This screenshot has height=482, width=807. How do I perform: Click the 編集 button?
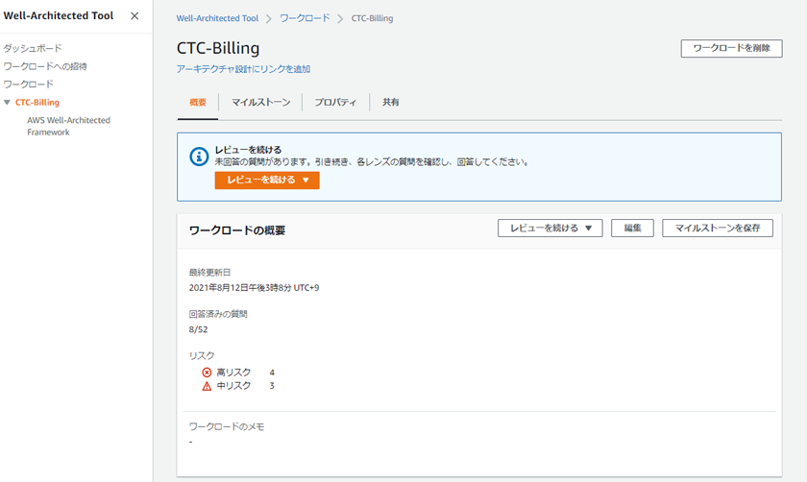coord(632,228)
